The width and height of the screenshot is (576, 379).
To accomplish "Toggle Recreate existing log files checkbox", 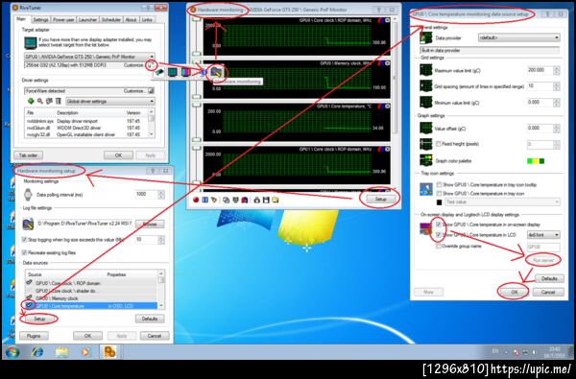I will (24, 252).
